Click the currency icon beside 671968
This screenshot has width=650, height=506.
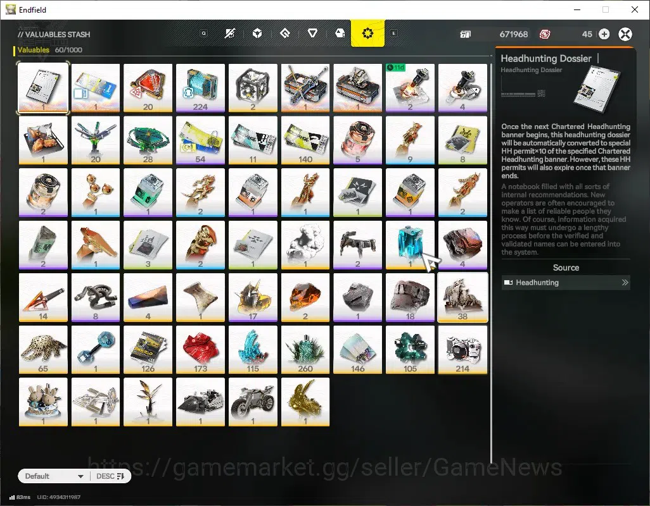[x=466, y=34]
